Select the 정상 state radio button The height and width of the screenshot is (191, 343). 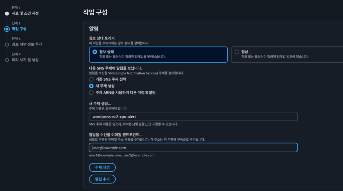pos(237,52)
